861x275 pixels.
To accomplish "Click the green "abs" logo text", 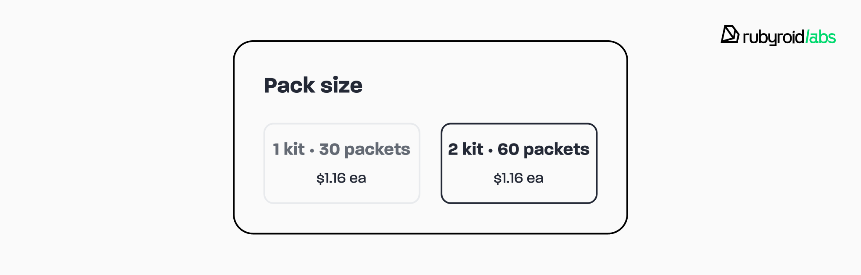I will click(823, 37).
